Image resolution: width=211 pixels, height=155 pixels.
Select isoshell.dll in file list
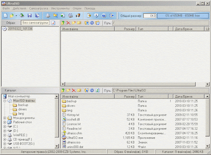coord(73,120)
